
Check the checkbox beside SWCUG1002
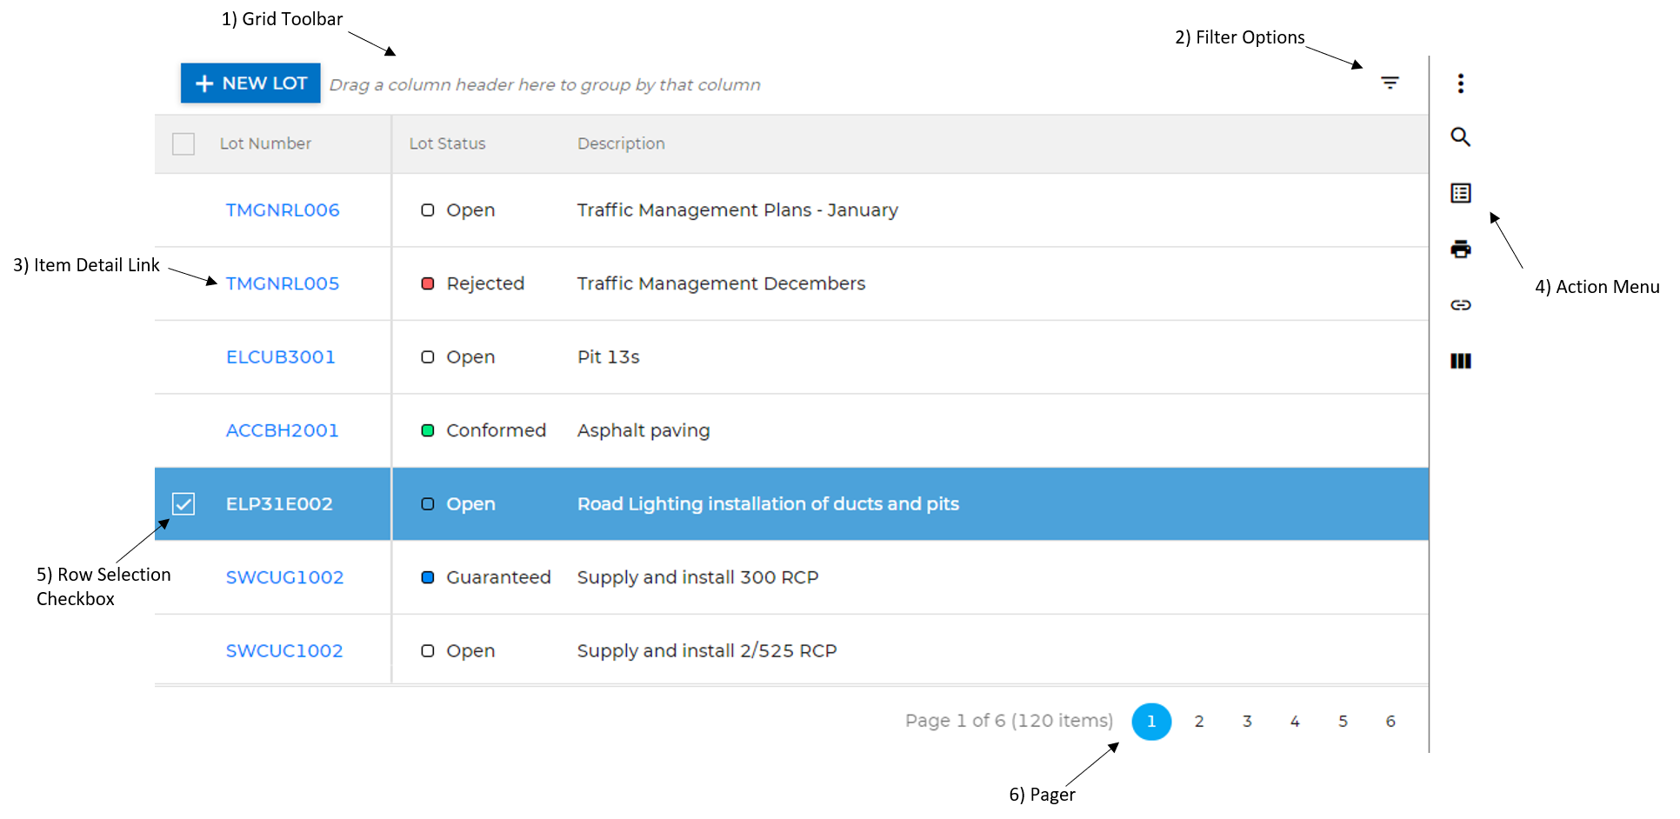coord(183,577)
